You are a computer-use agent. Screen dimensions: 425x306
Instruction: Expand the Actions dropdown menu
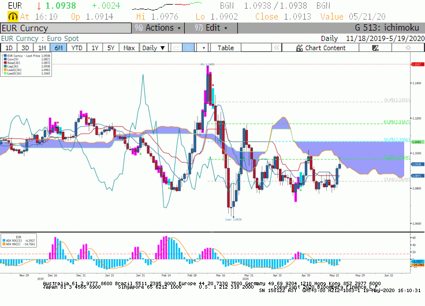click(158, 28)
